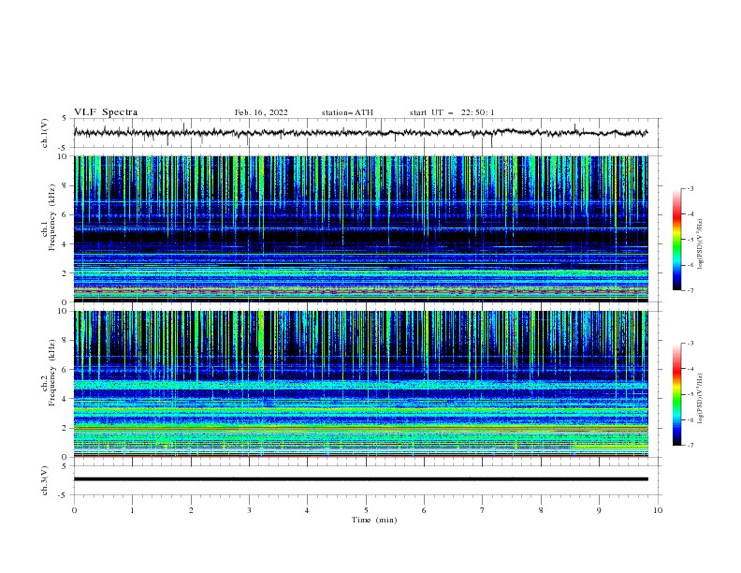Click the ch.2 spectrogram color scale bar
Viewport: 741px width, 573px height.
click(x=676, y=394)
